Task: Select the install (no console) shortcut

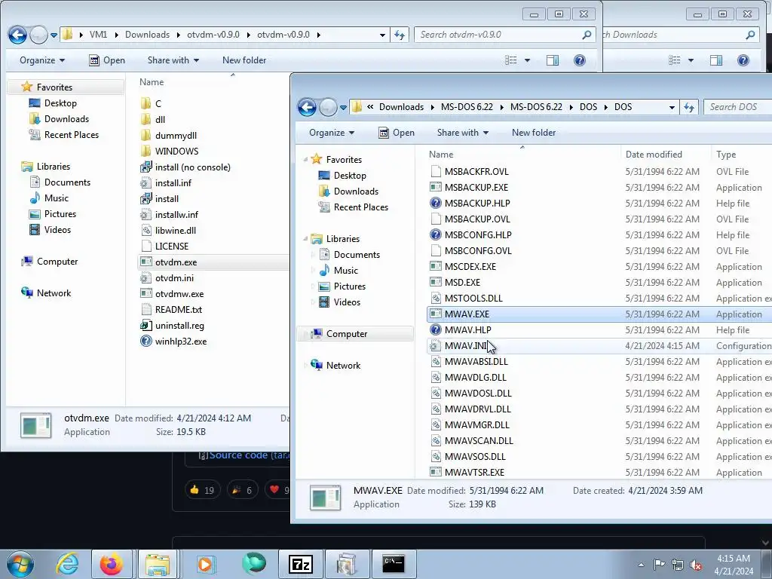Action: pos(192,167)
